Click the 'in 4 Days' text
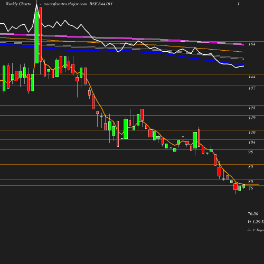The width and height of the screenshot is (264, 264). coord(256,230)
